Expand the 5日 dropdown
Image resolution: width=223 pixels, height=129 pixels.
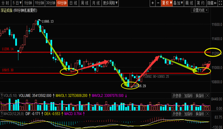tap(17, 3)
